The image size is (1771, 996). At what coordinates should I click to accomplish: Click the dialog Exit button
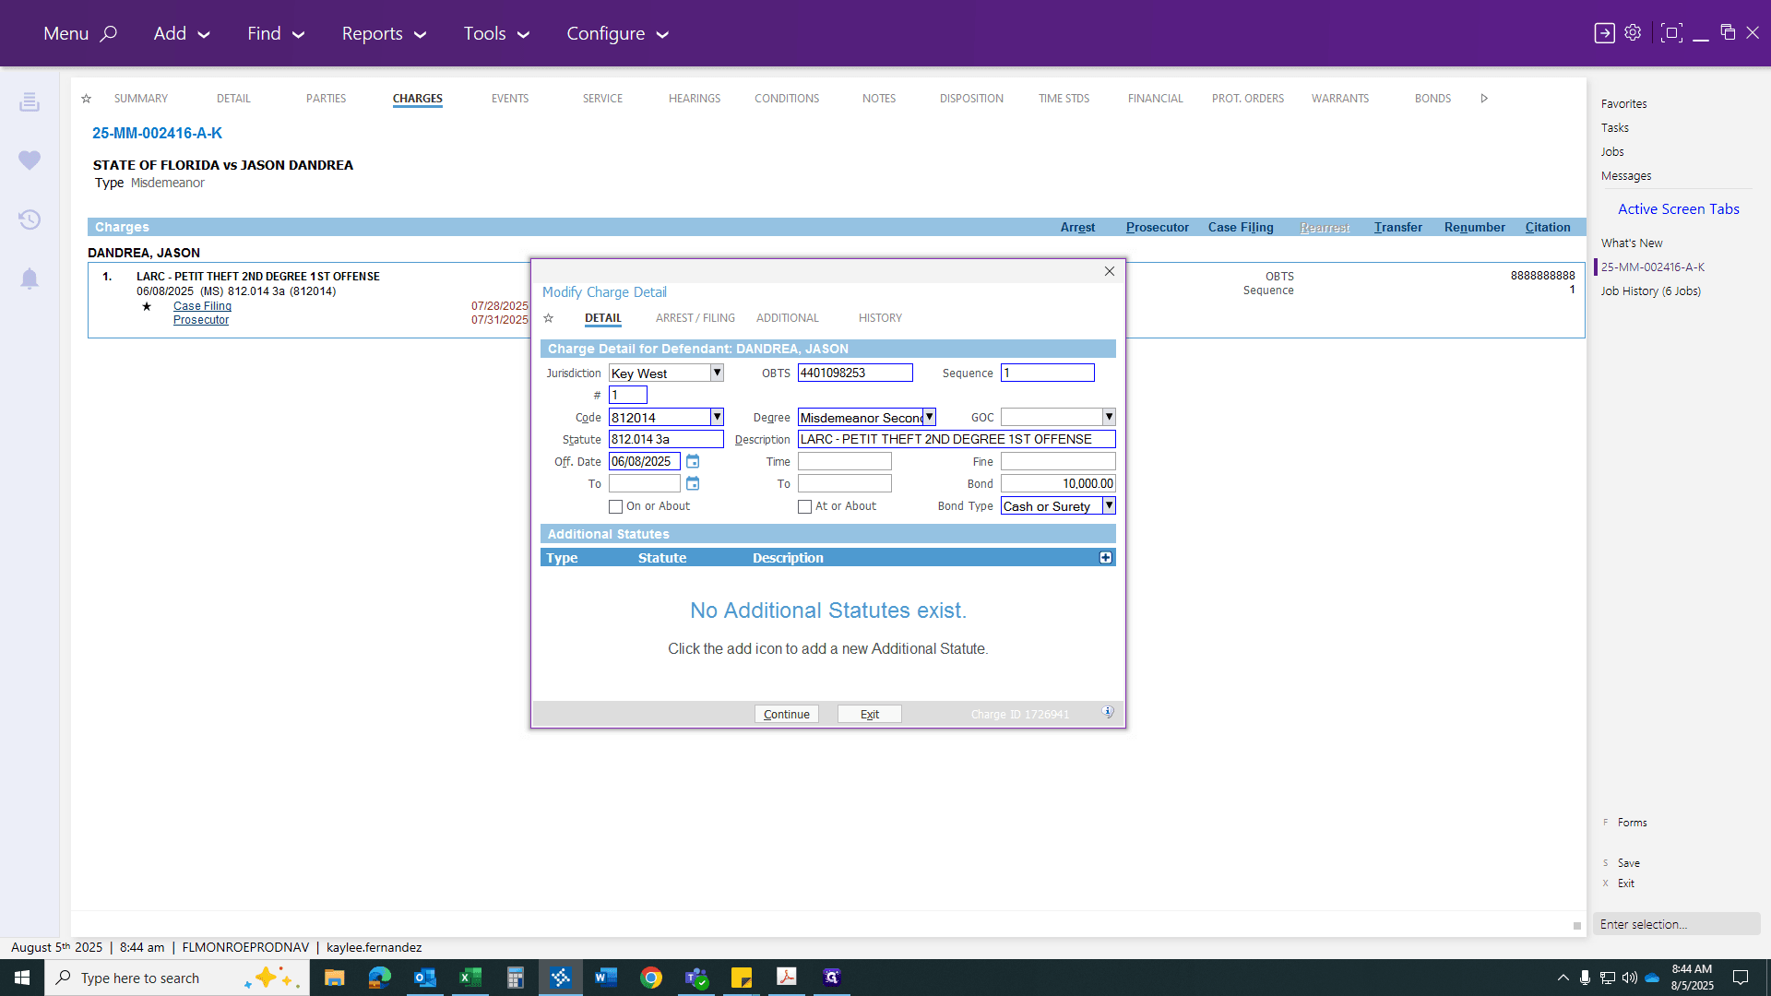(x=869, y=714)
